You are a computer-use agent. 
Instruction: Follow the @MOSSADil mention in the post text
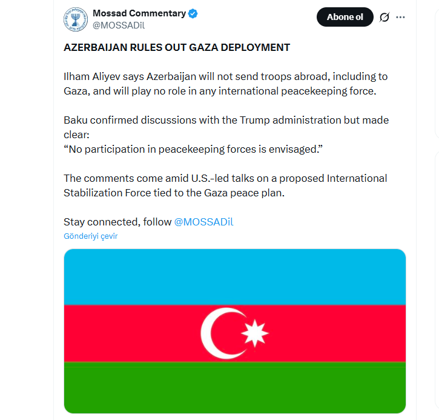[203, 222]
